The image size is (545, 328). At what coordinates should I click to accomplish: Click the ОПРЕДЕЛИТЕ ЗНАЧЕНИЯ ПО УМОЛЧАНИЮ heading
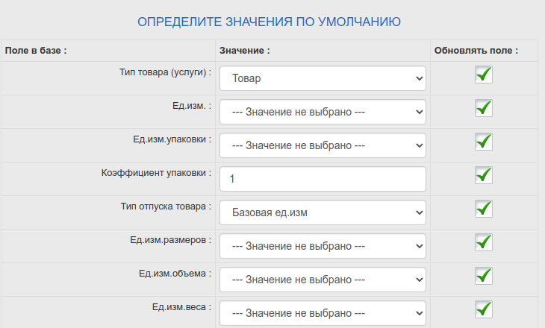click(x=270, y=22)
